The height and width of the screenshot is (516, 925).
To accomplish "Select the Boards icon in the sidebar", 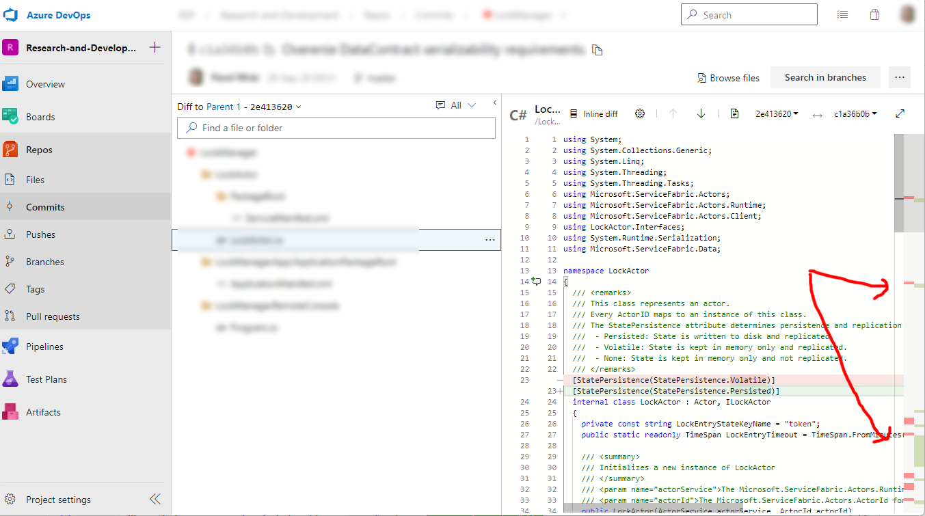I will pos(12,116).
